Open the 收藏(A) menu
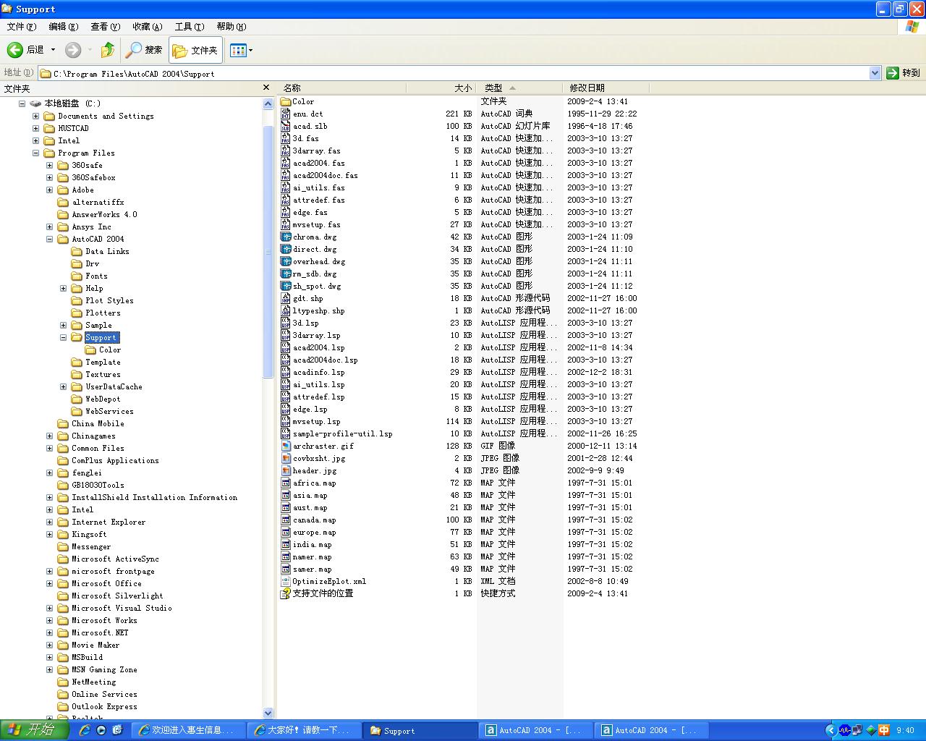926x741 pixels. pos(147,27)
